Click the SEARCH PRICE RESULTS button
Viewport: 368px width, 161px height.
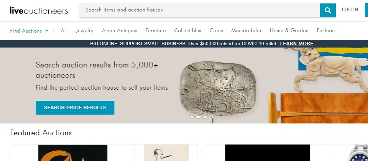[x=75, y=108]
